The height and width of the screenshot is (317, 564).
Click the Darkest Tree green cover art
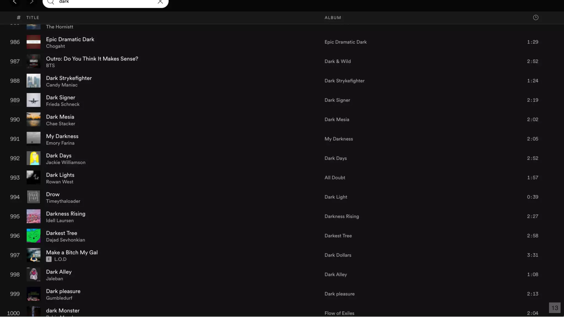click(x=34, y=236)
